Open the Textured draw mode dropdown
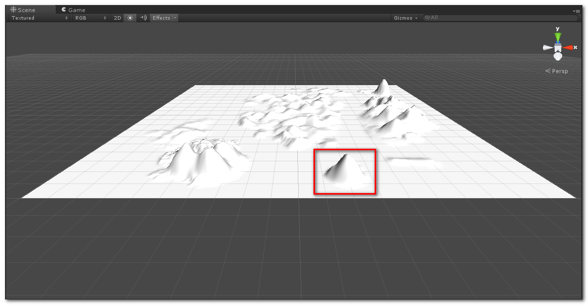Viewport: 588px width, 305px height. (39, 18)
